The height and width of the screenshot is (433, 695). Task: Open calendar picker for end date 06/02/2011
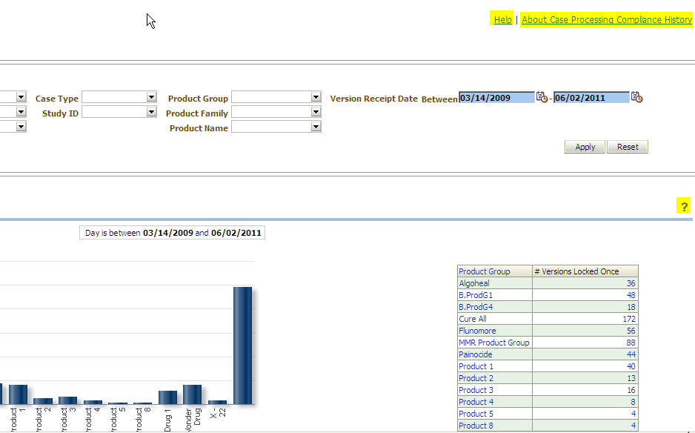tap(637, 97)
